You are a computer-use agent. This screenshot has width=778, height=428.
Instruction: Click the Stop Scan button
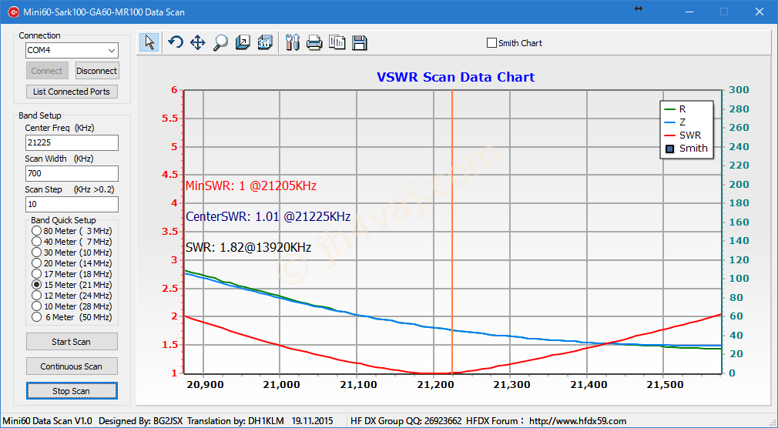pyautogui.click(x=72, y=391)
